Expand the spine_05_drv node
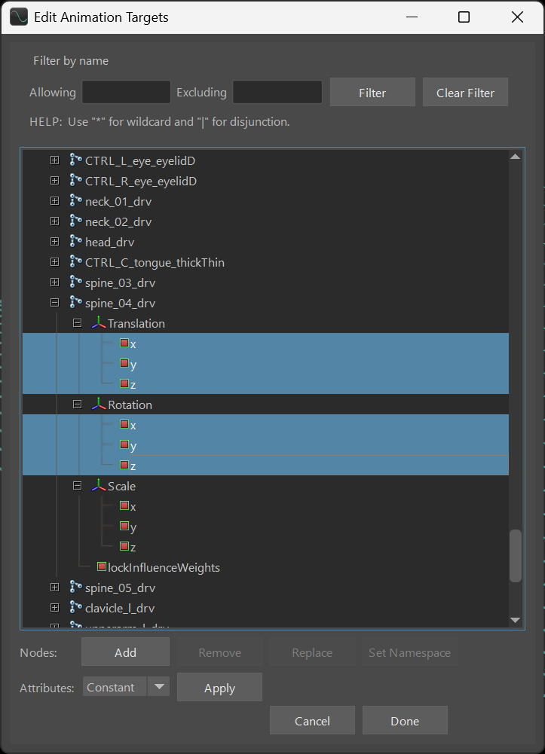 pos(54,588)
